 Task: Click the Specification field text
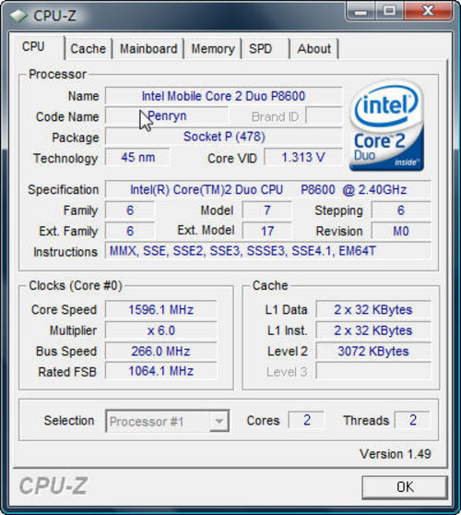pos(268,190)
